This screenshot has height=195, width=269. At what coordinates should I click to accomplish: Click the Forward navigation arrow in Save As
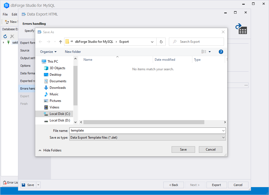[x=49, y=42]
